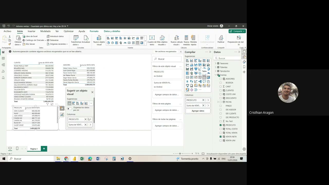Image resolution: width=329 pixels, height=185 pixels.
Task: Switch to the Insertar tab
Action: click(32, 31)
